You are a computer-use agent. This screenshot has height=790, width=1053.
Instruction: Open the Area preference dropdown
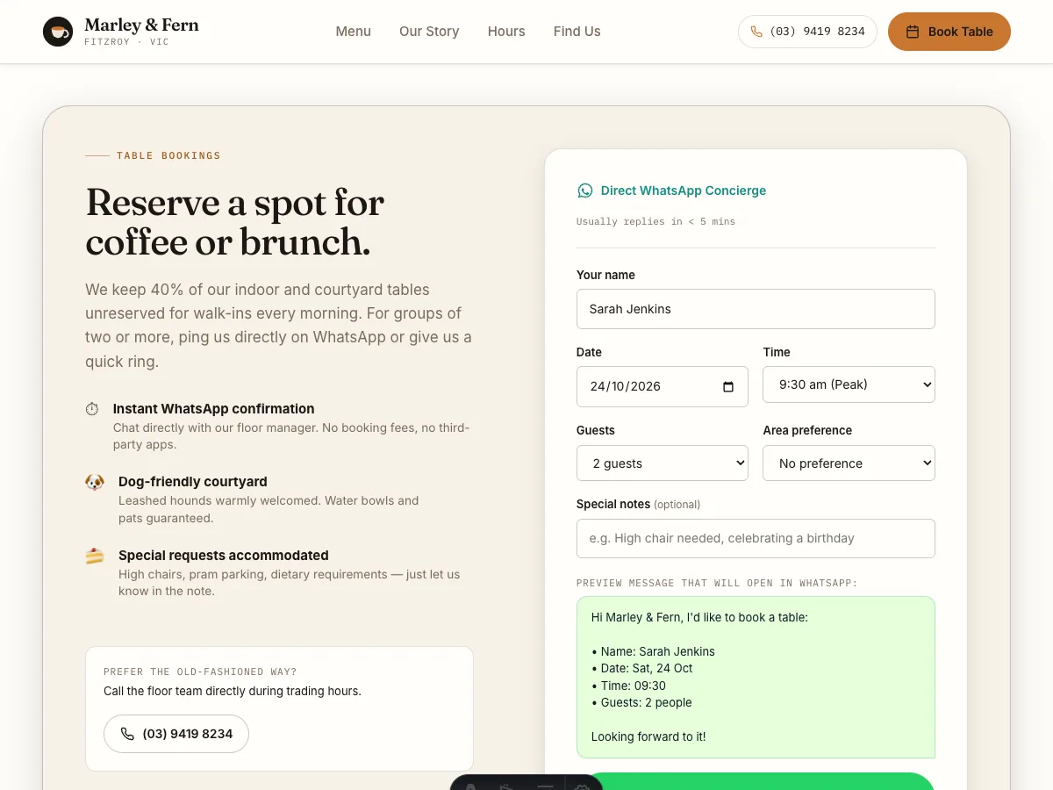click(849, 463)
